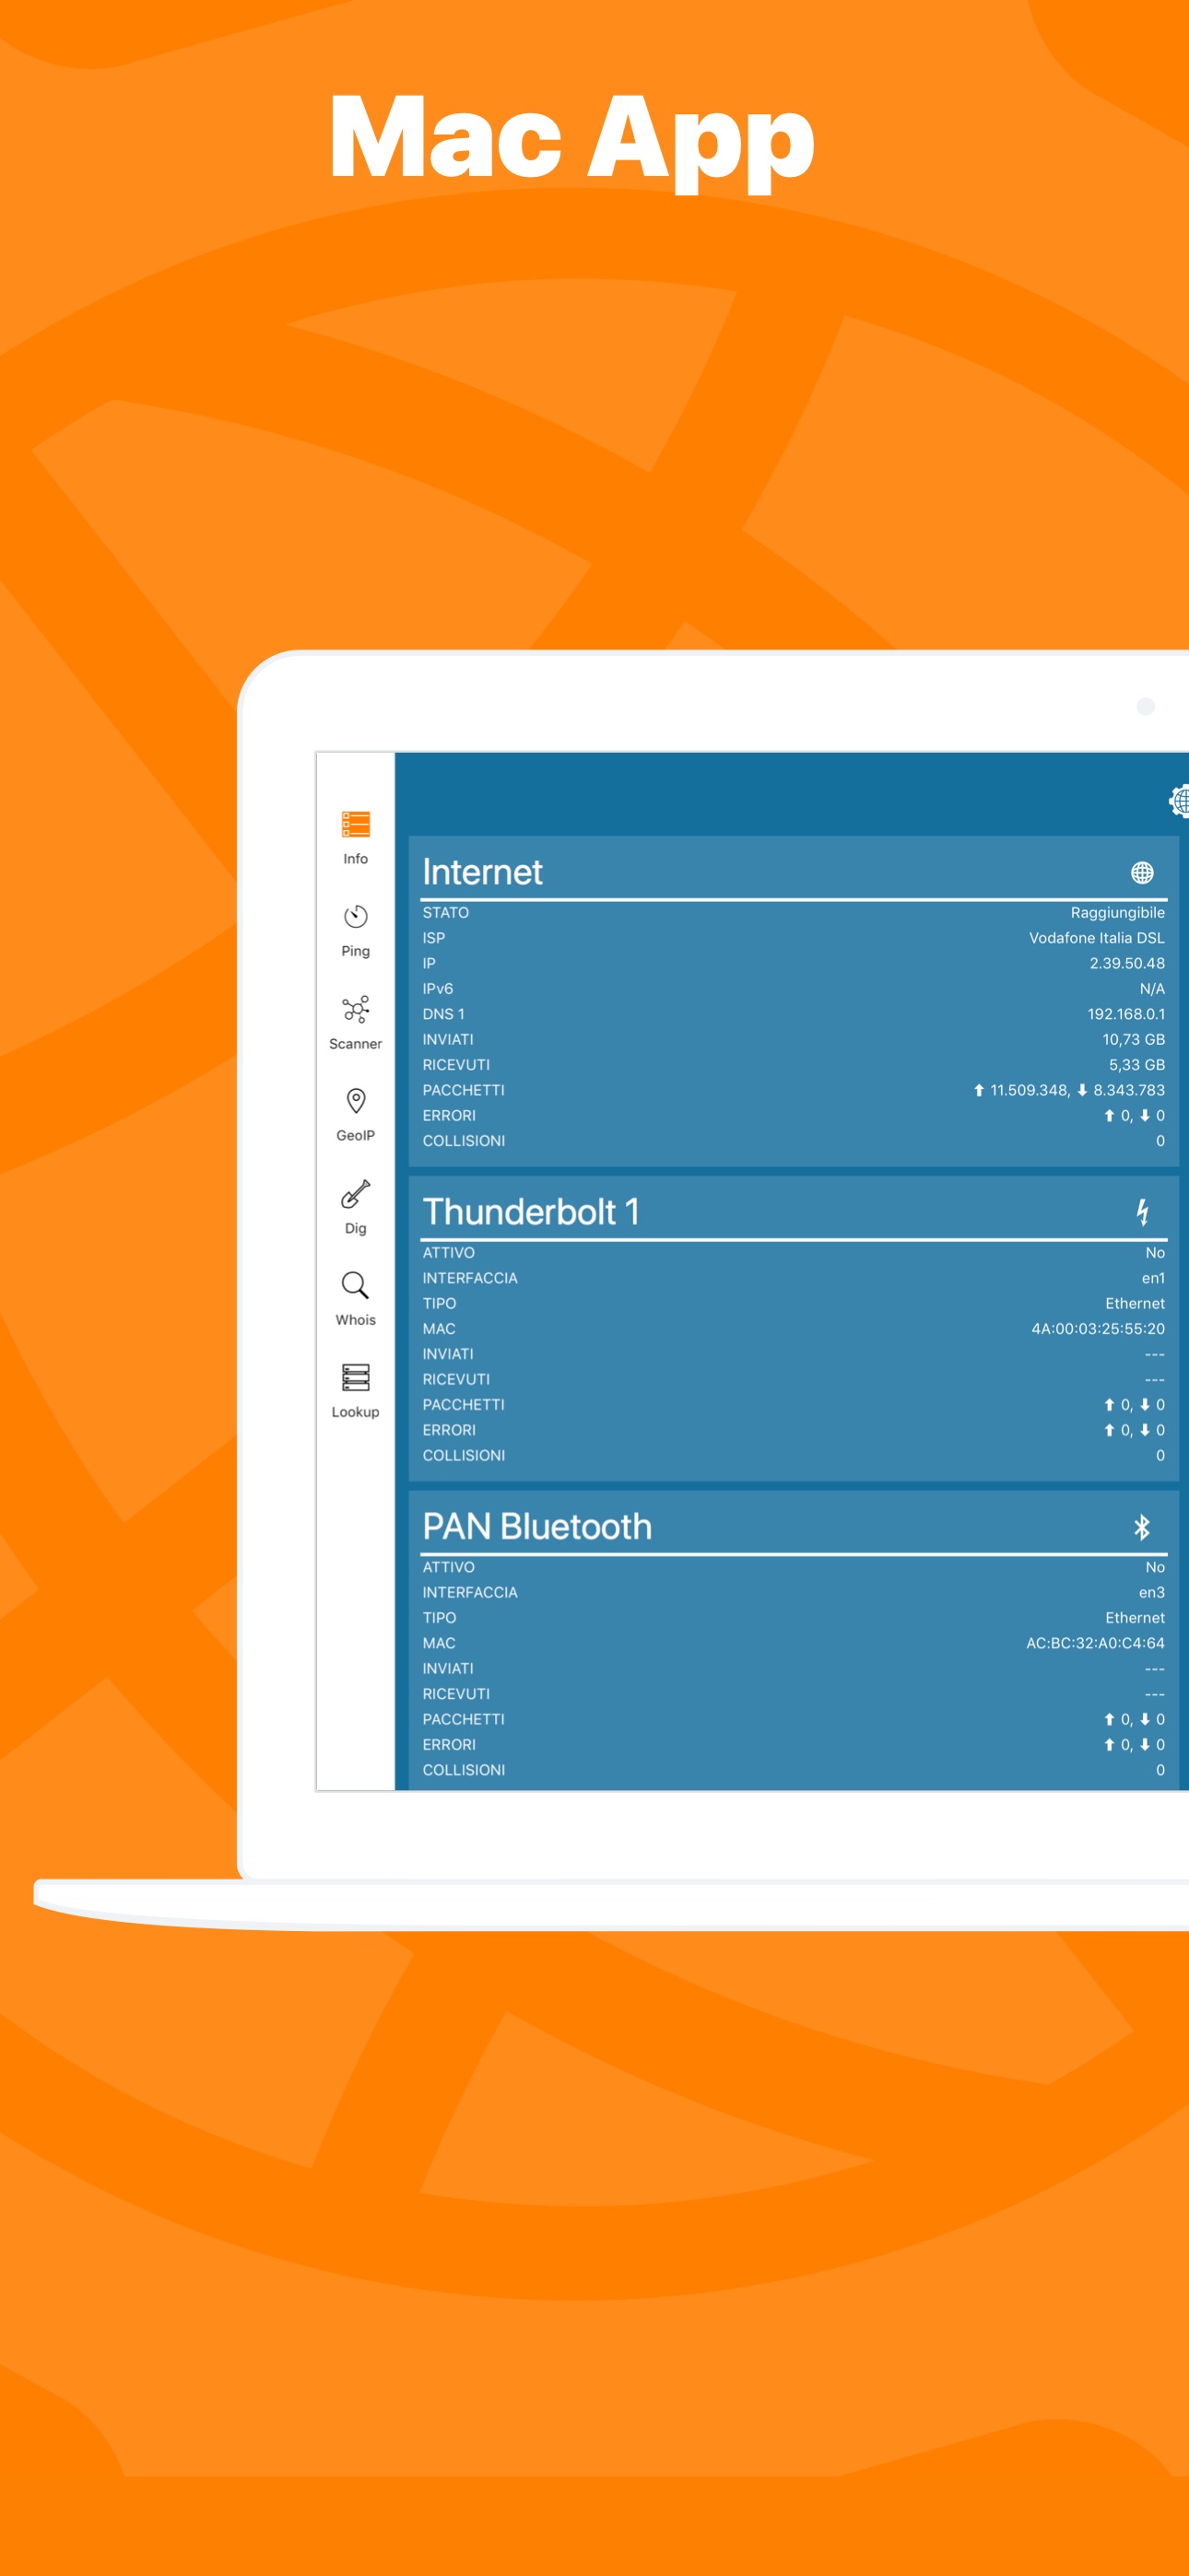Viewport: 1189px width, 2576px height.
Task: Open the Dig shovel icon
Action: 355,1193
